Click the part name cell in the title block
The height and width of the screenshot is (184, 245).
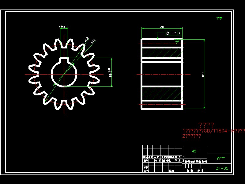click(x=221, y=158)
